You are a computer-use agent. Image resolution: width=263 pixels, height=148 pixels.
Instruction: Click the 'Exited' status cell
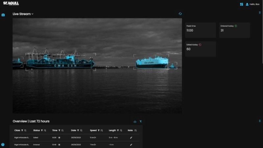point(36,137)
